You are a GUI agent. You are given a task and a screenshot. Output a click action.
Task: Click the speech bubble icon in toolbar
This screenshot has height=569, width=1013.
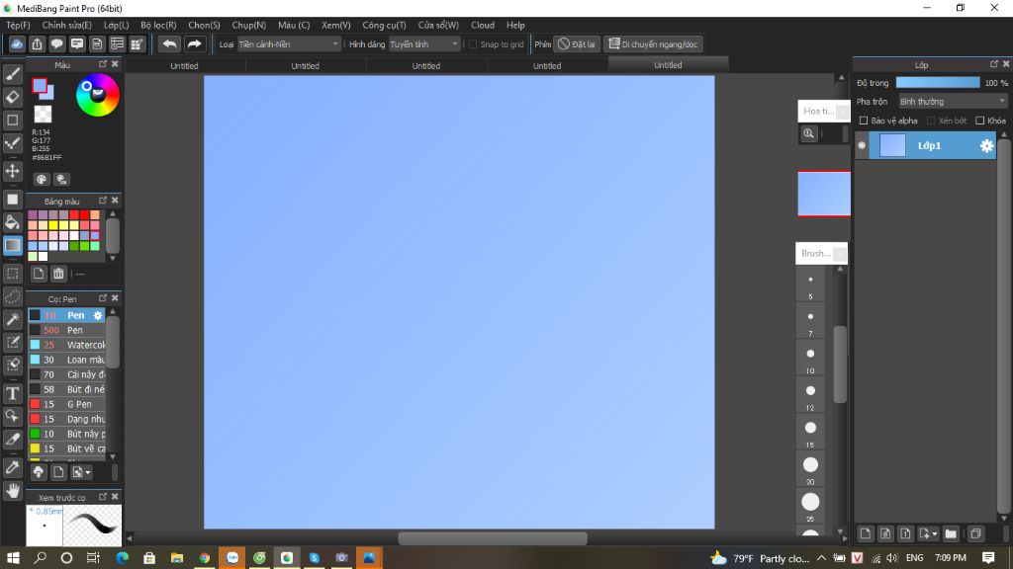coord(56,43)
